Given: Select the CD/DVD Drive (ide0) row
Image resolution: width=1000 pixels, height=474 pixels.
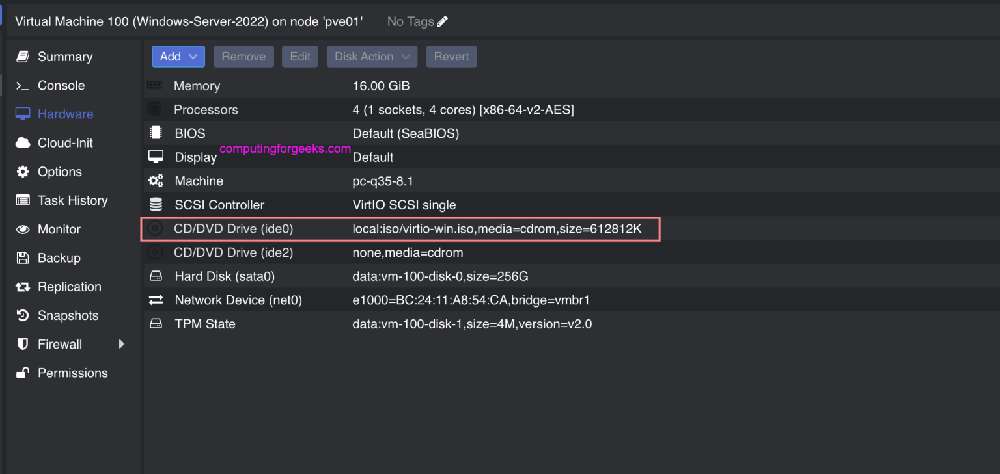Looking at the screenshot, I should (x=400, y=229).
